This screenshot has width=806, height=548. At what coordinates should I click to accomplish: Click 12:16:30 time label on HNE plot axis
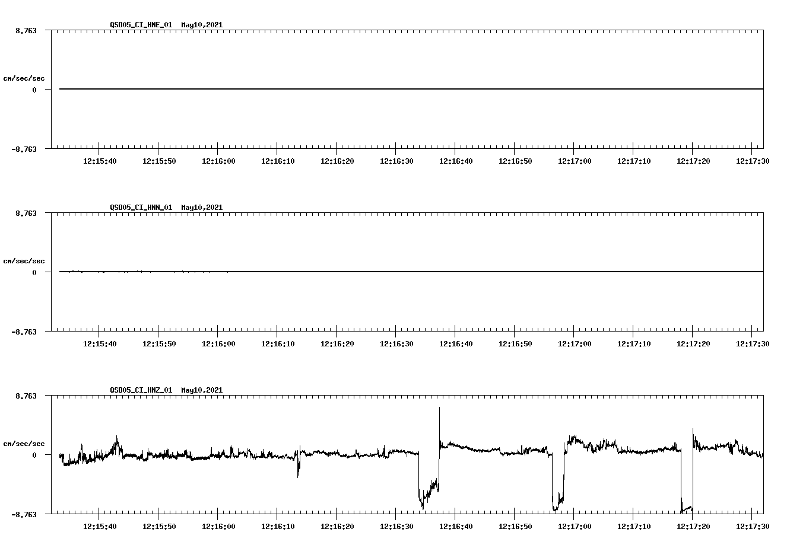pyautogui.click(x=396, y=161)
